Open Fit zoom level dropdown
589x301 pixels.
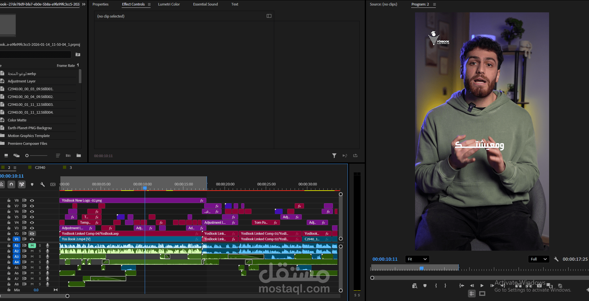coord(417,259)
